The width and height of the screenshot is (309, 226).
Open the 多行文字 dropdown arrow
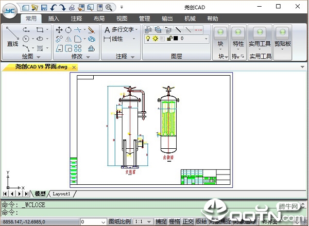[x=136, y=29]
